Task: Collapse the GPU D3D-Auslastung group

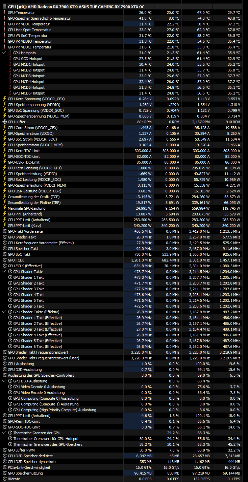Action: point(4,381)
